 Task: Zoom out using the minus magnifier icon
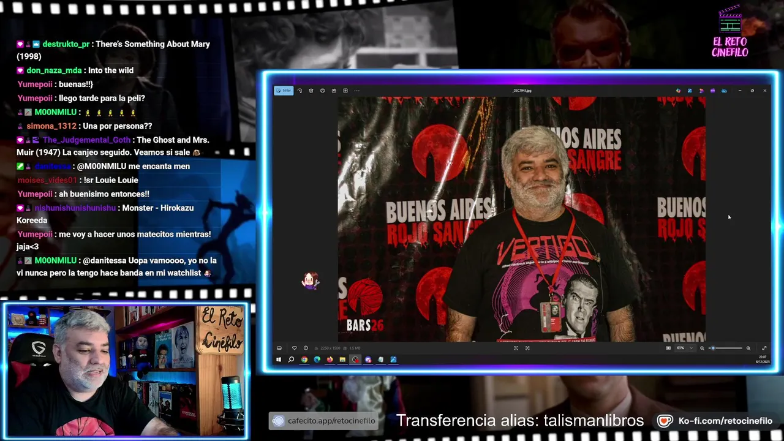(x=702, y=348)
